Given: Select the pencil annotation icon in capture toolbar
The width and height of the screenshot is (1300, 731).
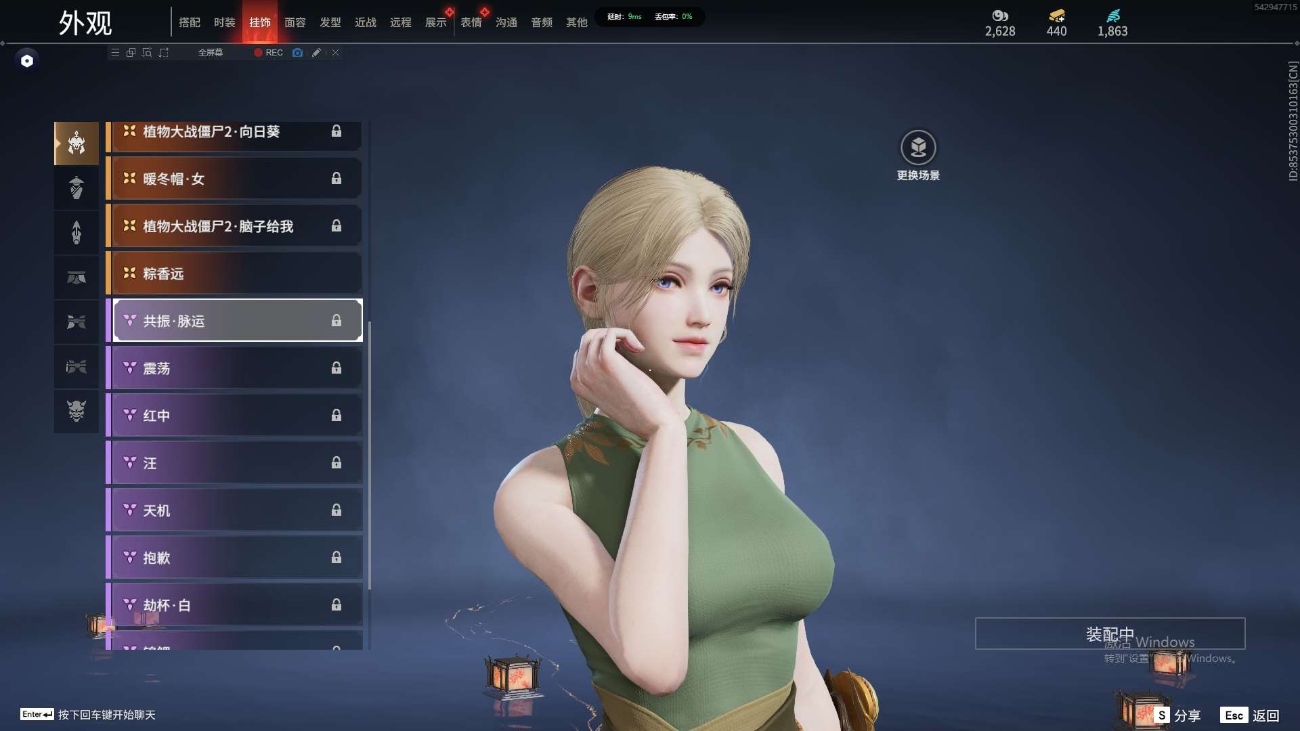Looking at the screenshot, I should (x=316, y=52).
